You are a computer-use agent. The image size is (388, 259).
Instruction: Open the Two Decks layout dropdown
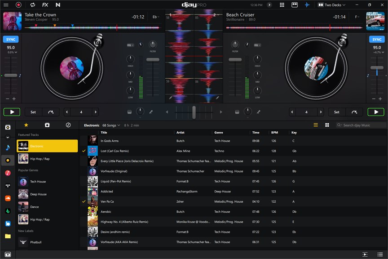tap(331, 4)
